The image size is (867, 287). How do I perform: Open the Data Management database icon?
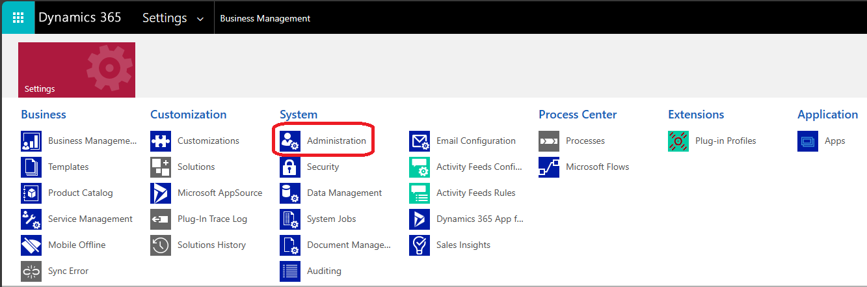pos(290,193)
